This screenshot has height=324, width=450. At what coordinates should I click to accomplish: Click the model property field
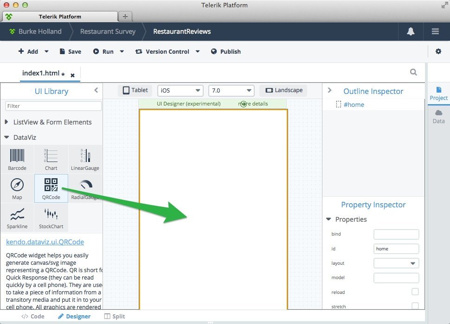(x=396, y=278)
